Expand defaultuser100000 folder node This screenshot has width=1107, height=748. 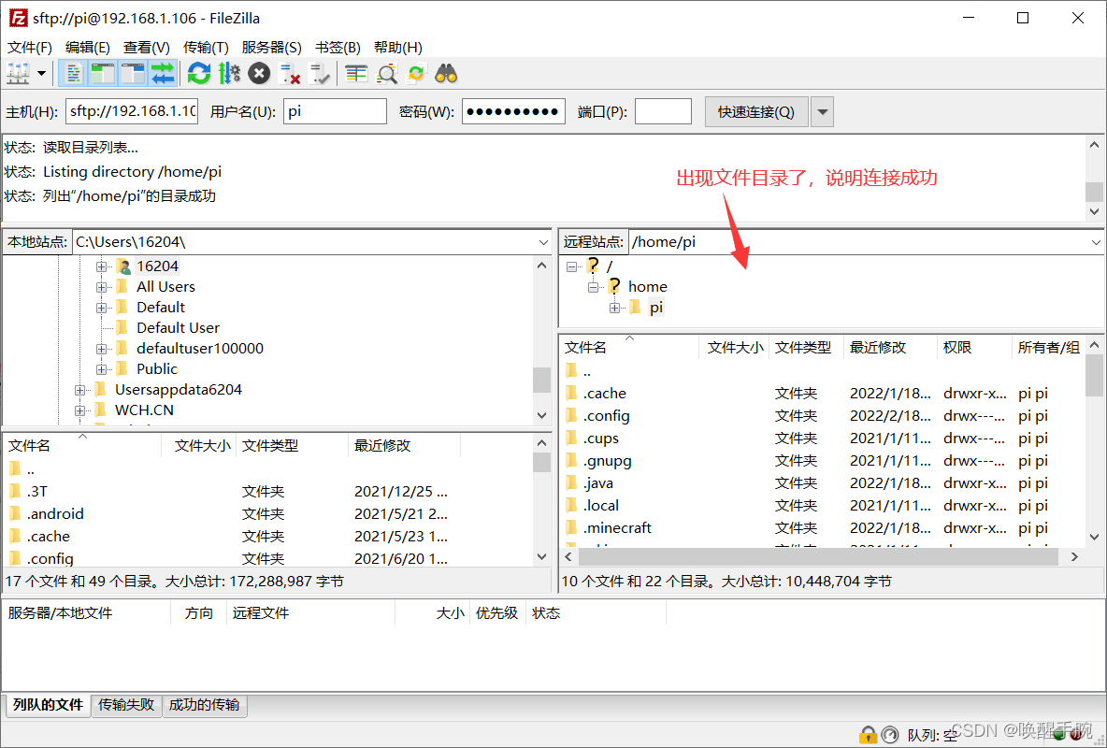coord(102,349)
